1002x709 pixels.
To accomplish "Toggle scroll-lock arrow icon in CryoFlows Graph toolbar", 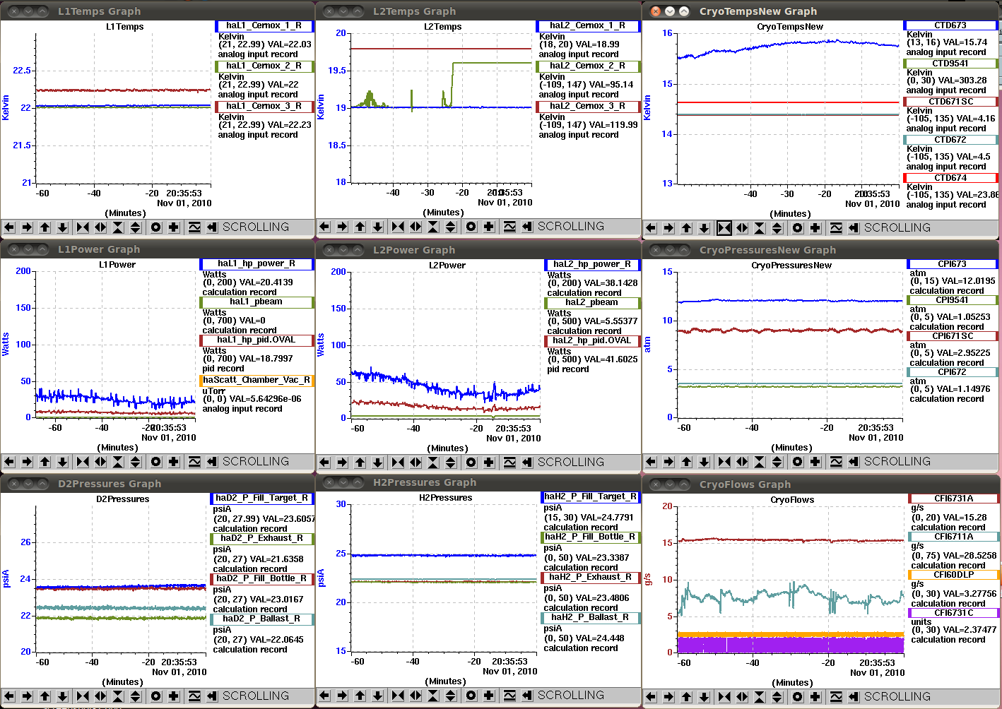I will click(x=853, y=697).
